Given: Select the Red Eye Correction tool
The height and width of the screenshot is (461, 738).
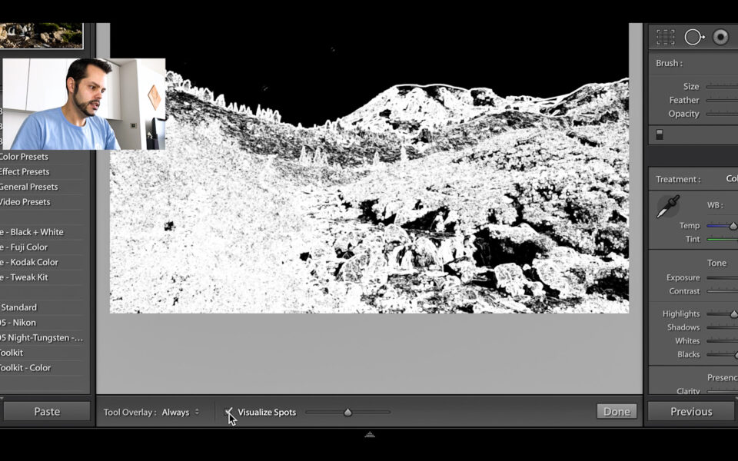Looking at the screenshot, I should click(721, 36).
